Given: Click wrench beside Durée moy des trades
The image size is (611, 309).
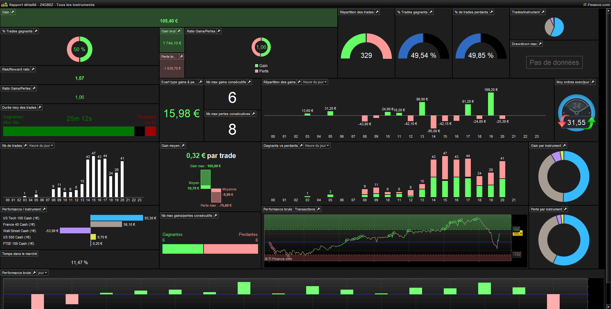Looking at the screenshot, I should (40, 107).
